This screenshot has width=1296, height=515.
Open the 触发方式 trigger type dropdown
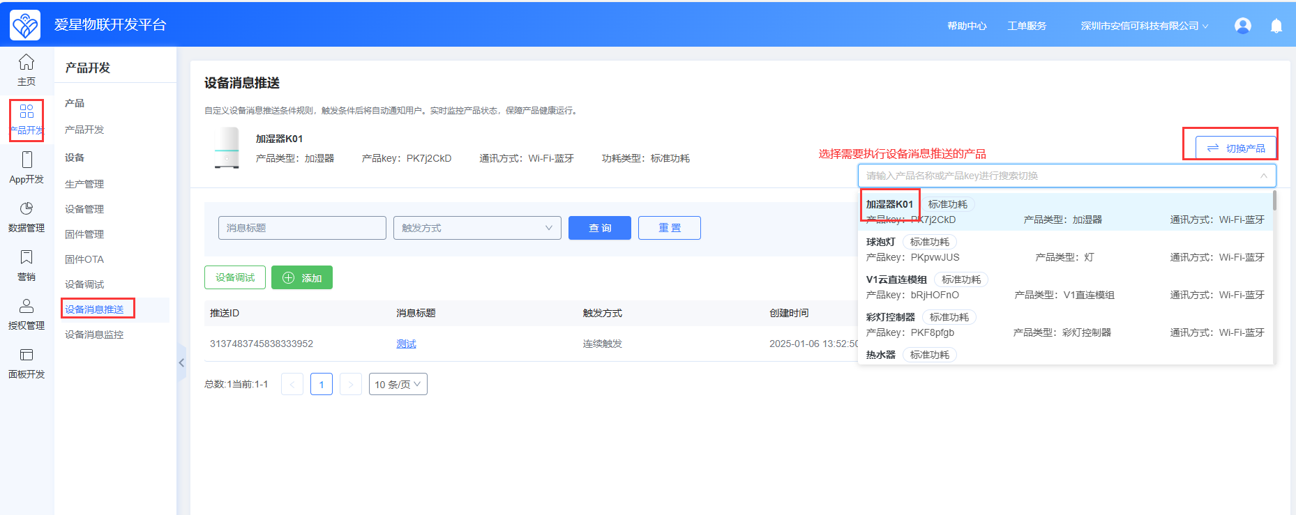pos(477,228)
